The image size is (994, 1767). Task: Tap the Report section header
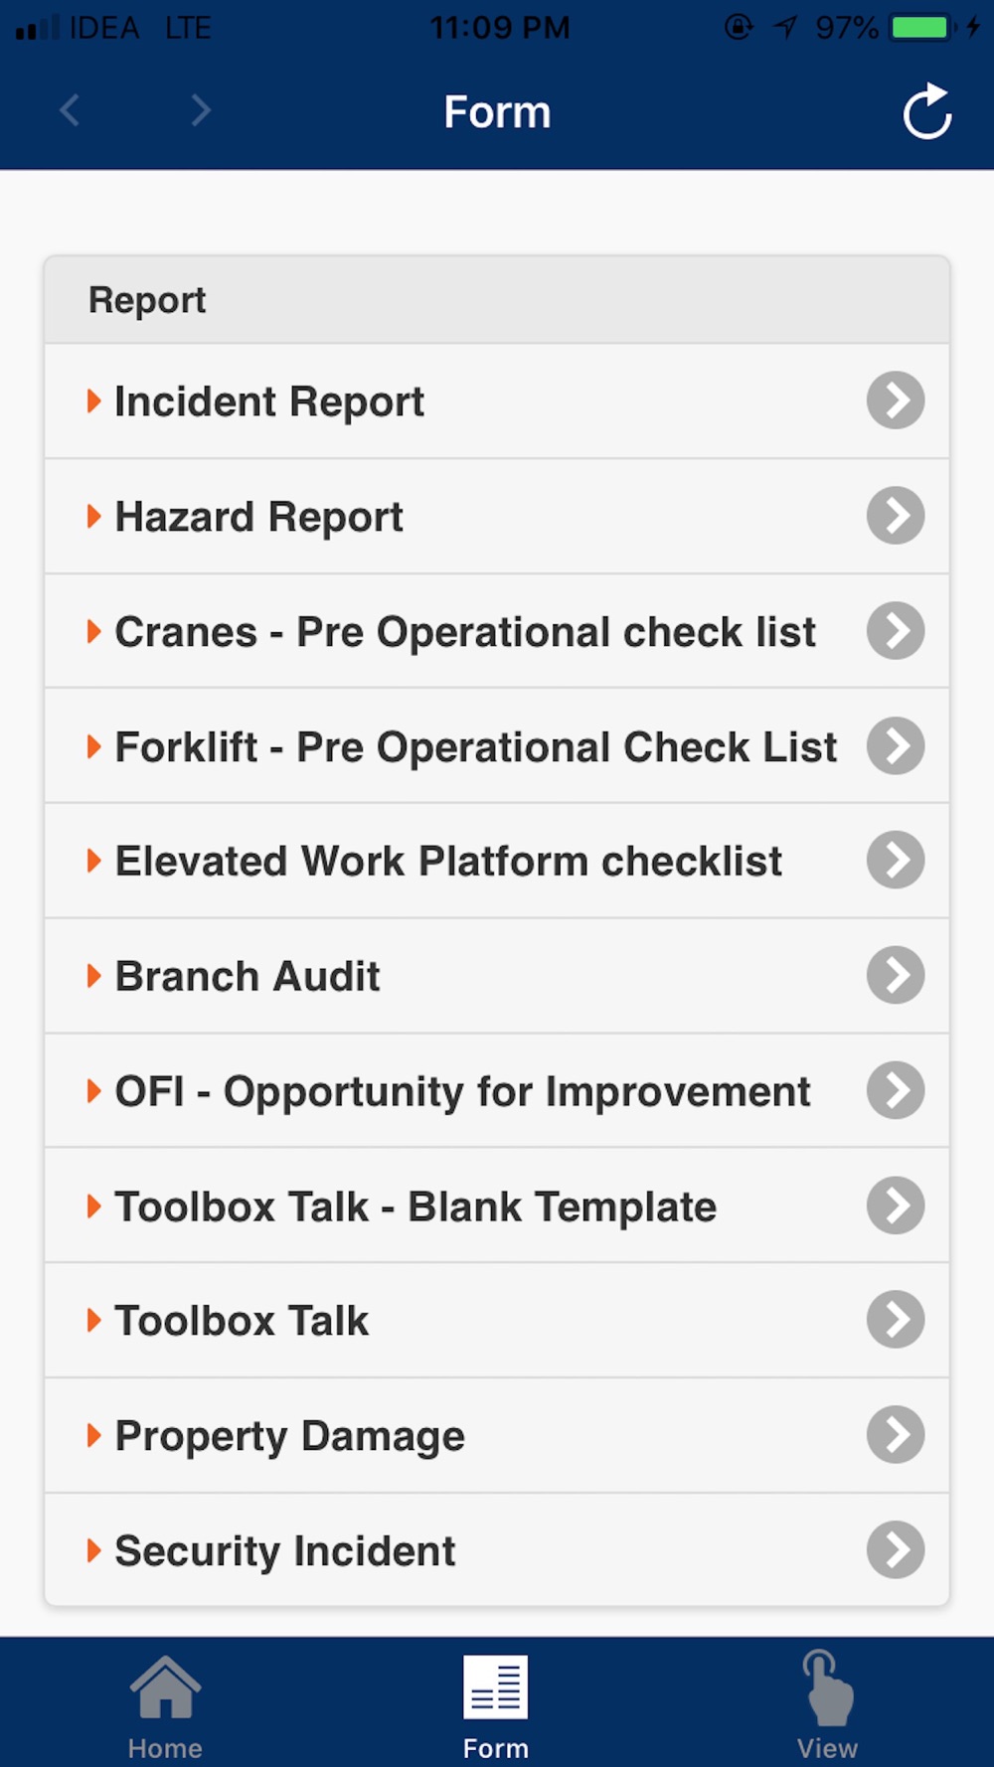[x=497, y=300]
